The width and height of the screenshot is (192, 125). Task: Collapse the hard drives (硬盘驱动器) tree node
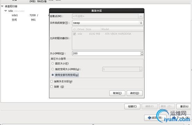(x=2, y=6)
